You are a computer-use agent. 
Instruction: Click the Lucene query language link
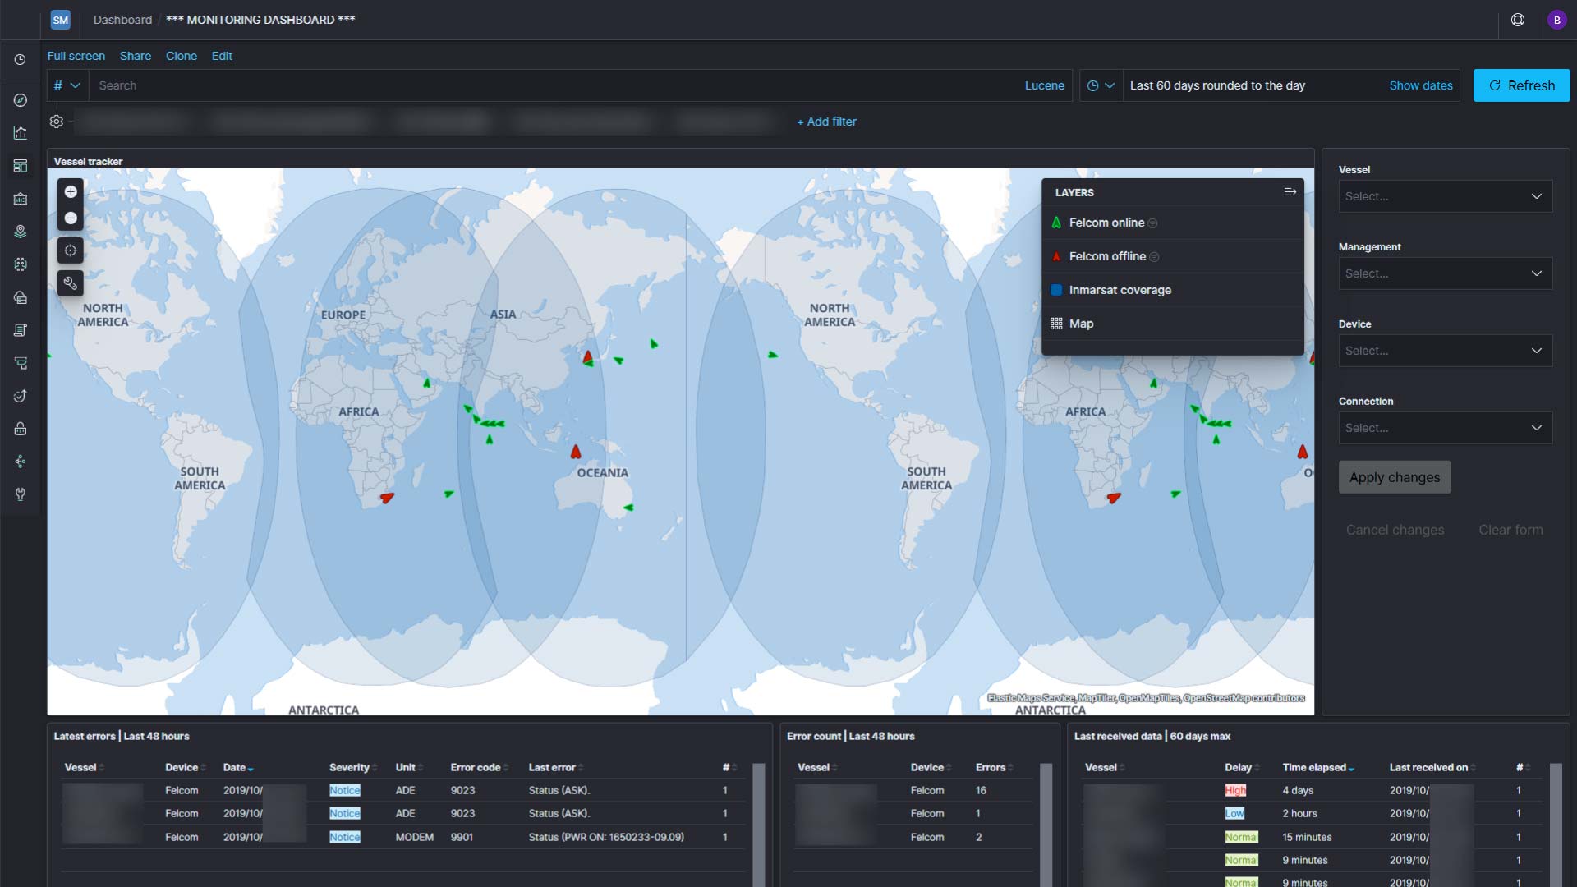(x=1044, y=85)
